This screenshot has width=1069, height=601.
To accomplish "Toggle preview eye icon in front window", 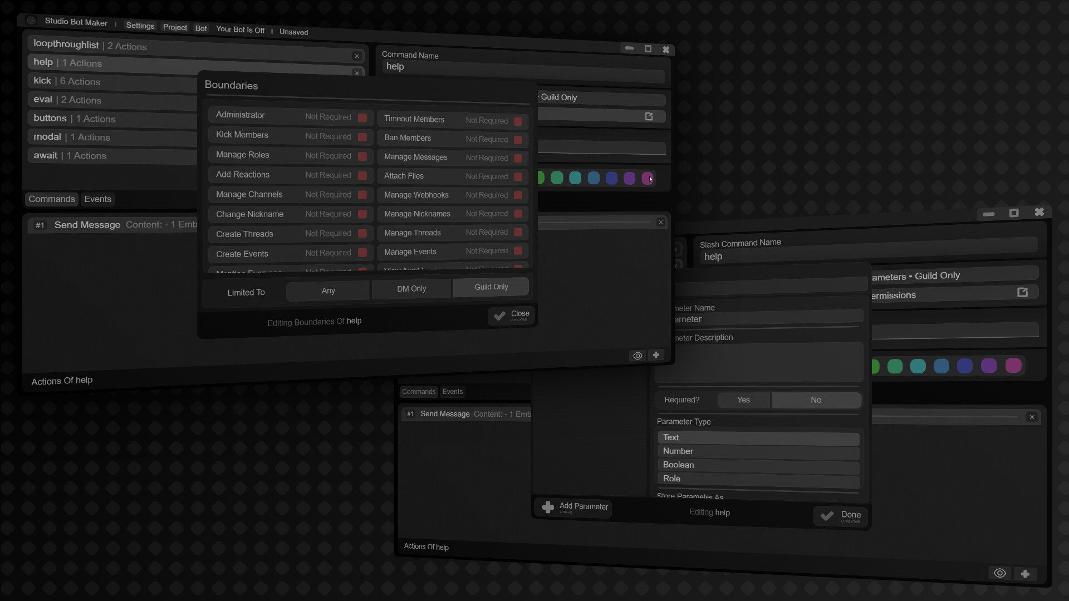I will [x=638, y=356].
